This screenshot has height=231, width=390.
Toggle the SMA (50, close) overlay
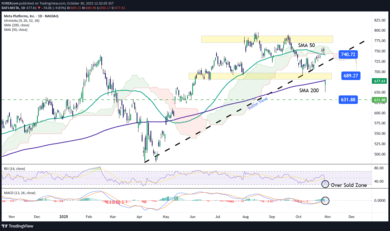pyautogui.click(x=16, y=30)
